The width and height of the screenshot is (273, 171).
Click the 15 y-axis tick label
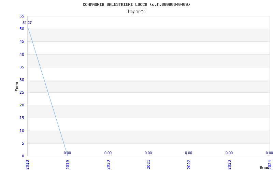coord(22,118)
